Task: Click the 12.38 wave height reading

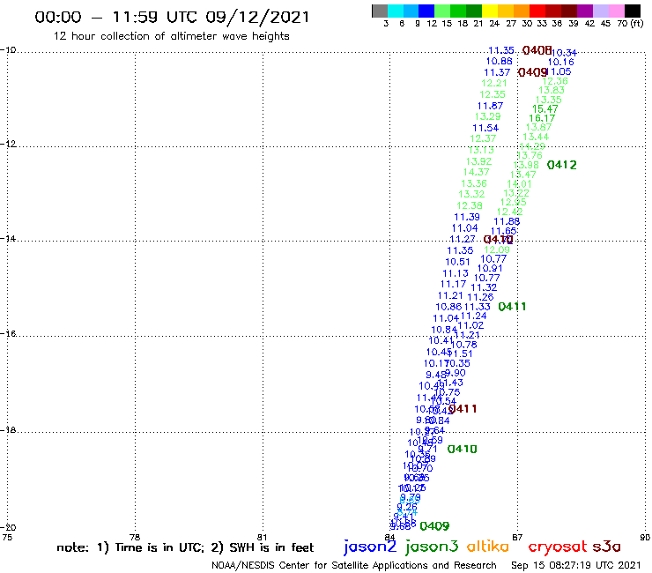Action: [x=470, y=205]
